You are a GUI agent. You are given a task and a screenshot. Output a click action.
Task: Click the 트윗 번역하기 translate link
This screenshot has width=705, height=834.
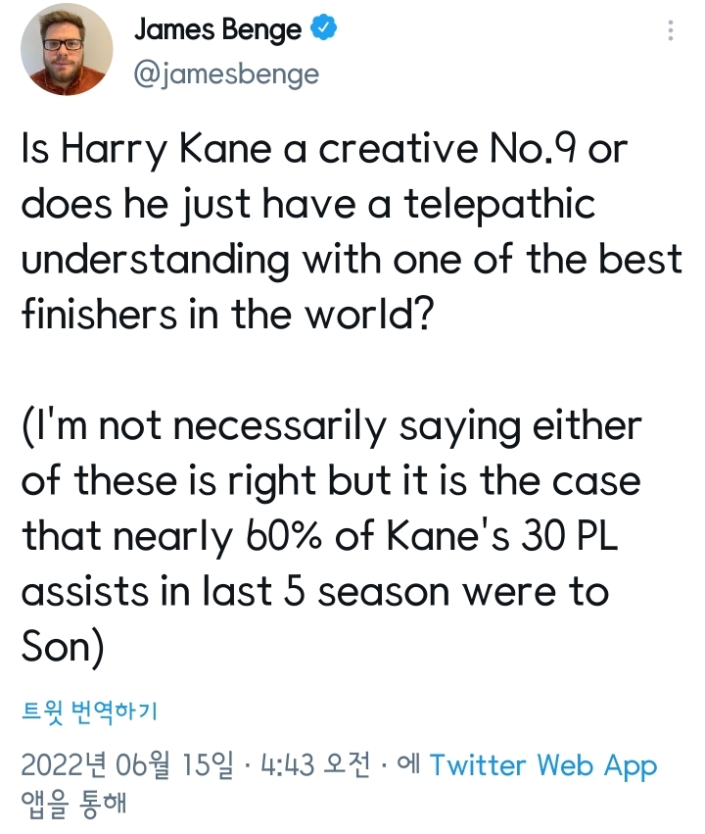pyautogui.click(x=90, y=711)
